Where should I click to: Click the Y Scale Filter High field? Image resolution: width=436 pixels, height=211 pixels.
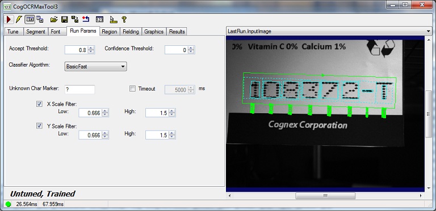point(157,135)
